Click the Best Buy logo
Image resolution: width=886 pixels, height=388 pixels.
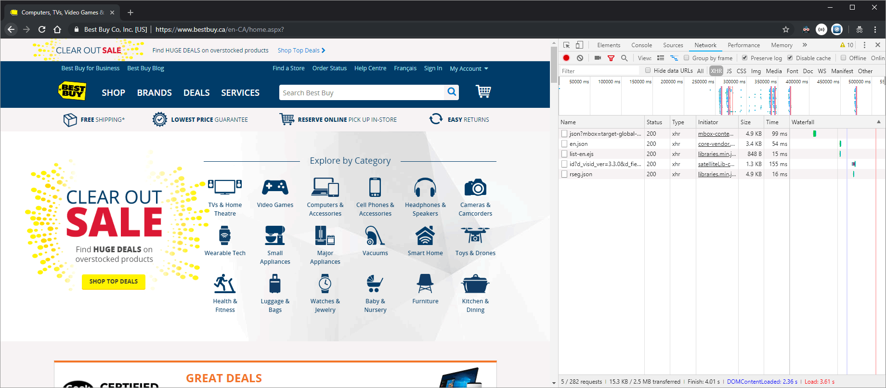tap(72, 91)
